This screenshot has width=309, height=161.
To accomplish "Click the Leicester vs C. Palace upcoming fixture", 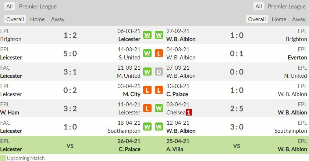I will 70,146.
